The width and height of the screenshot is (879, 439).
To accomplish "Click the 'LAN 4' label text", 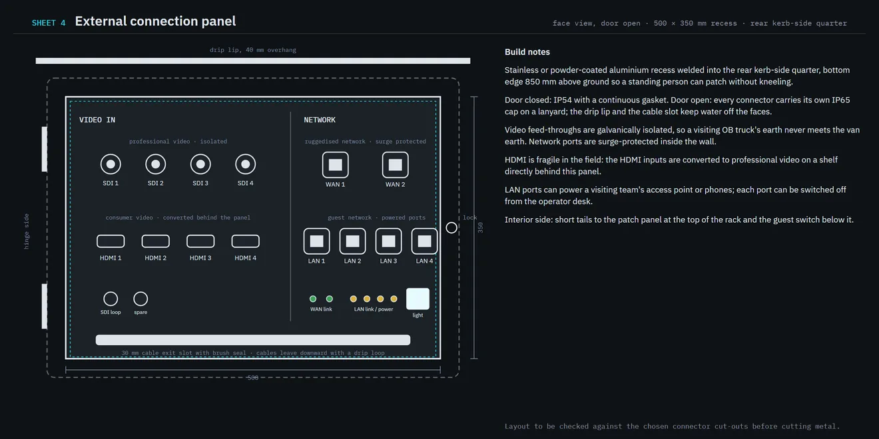I will point(425,261).
